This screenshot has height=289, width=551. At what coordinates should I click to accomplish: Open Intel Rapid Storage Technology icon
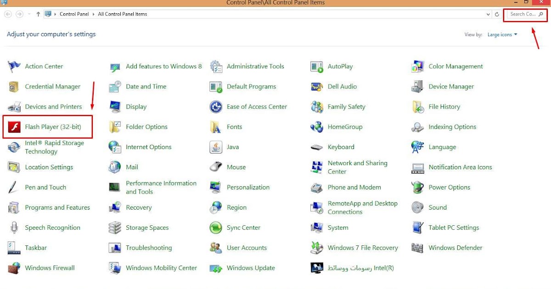14,147
